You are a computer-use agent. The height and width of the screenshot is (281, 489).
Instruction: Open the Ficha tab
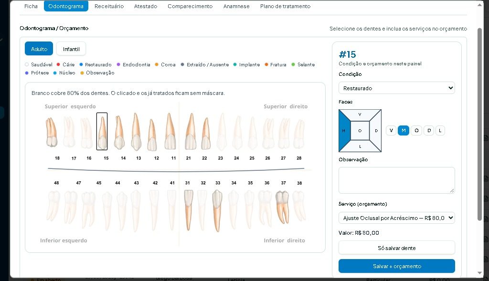pos(31,6)
